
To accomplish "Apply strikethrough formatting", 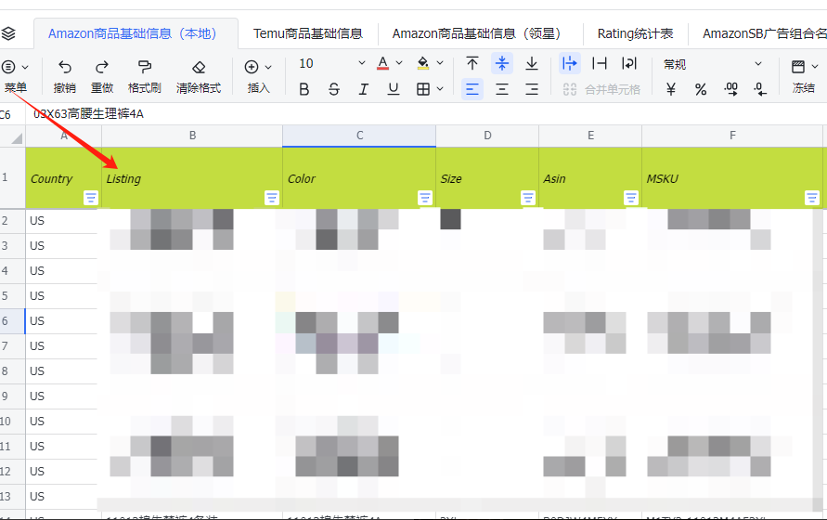I will (334, 89).
